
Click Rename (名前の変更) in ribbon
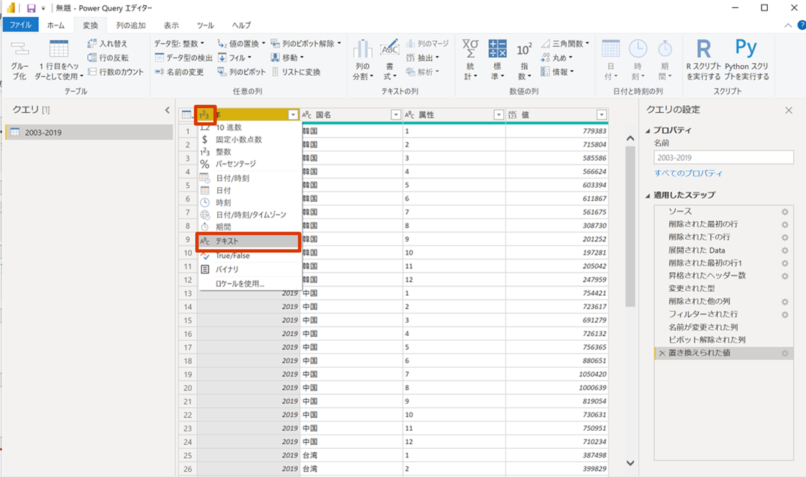point(179,72)
